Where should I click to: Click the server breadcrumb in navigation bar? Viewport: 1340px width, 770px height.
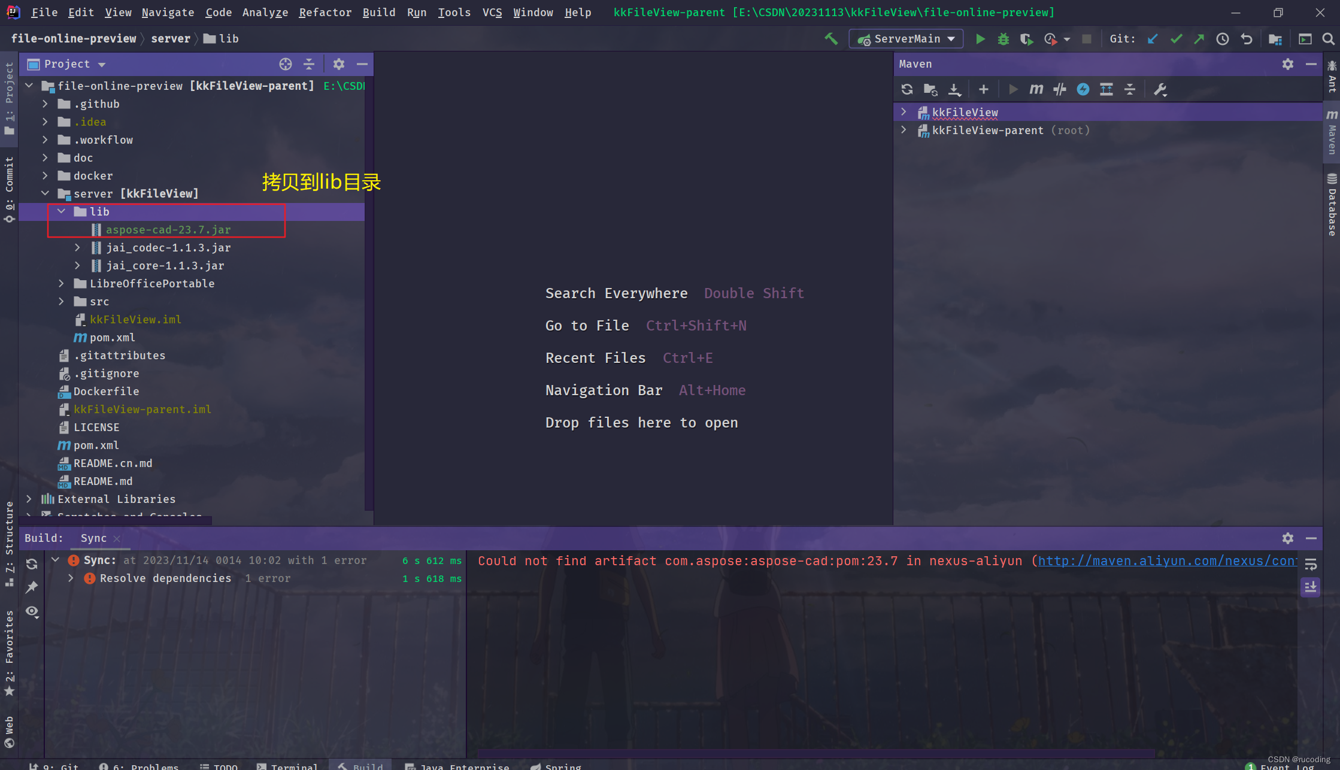click(170, 39)
